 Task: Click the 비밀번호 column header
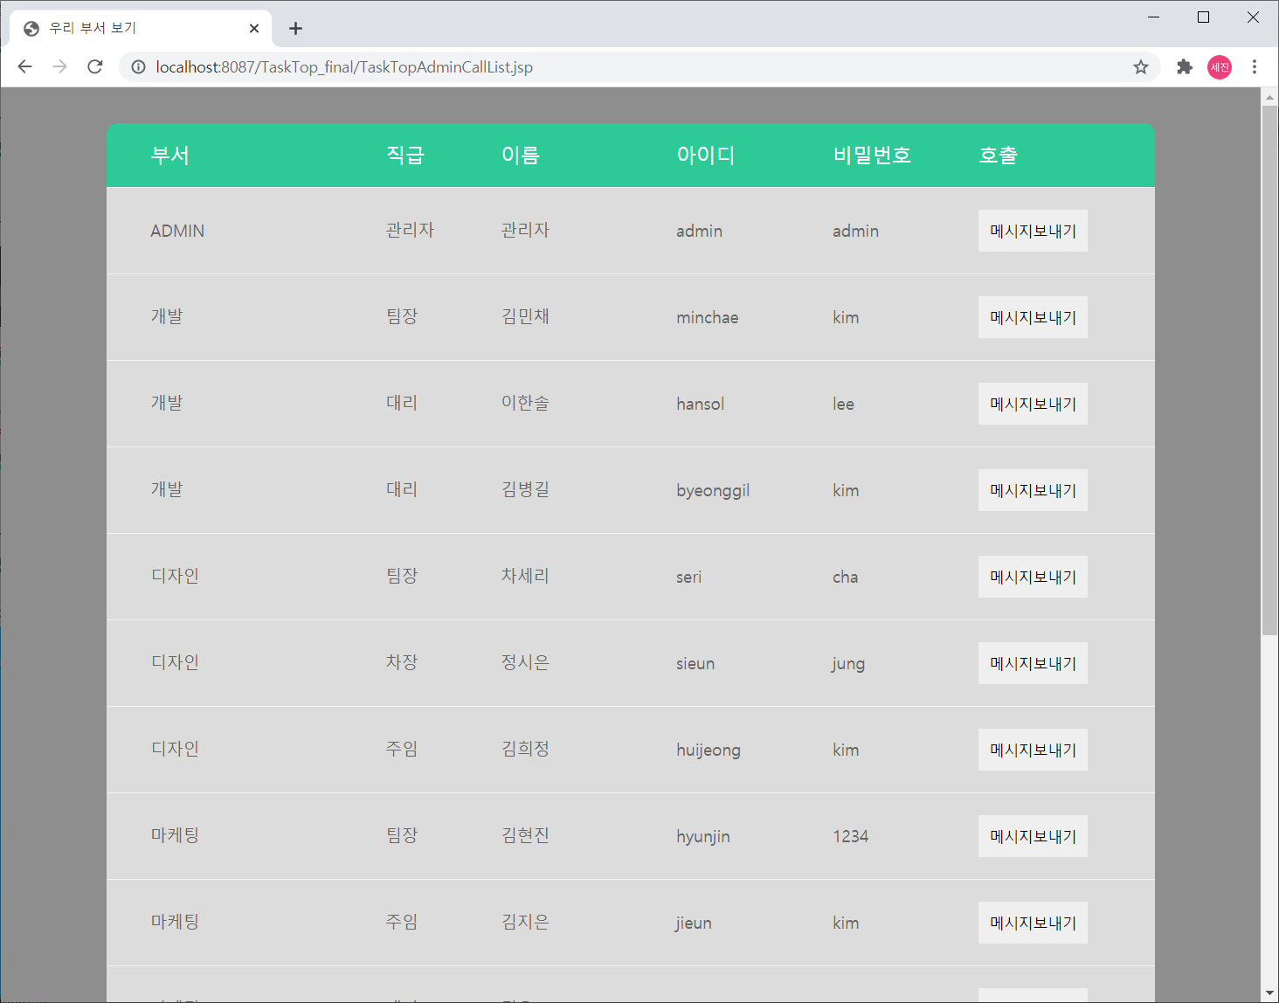click(872, 156)
